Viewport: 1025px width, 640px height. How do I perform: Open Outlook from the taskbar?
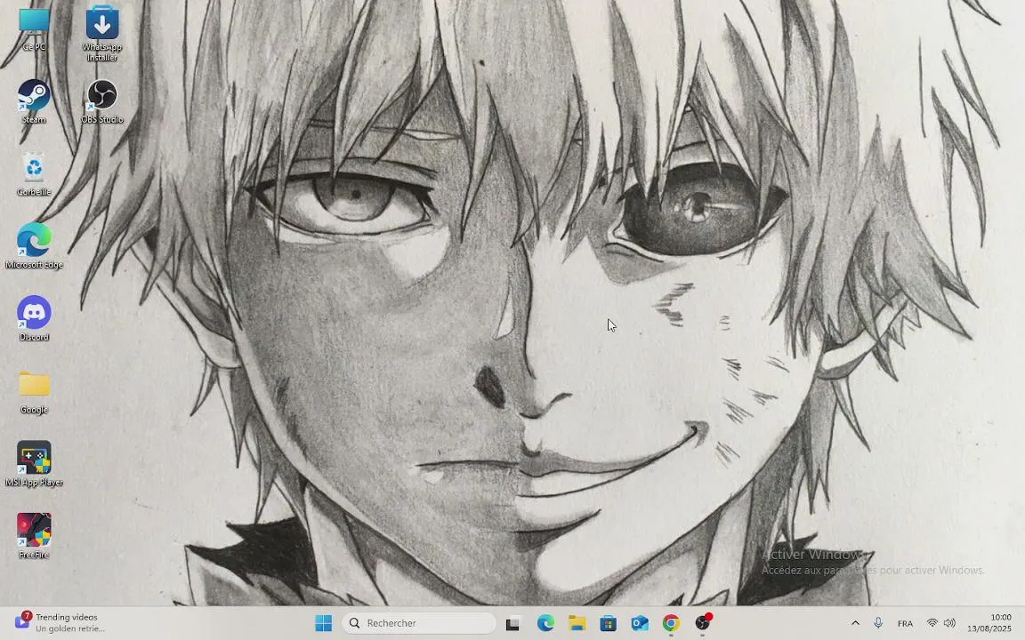[x=640, y=623]
